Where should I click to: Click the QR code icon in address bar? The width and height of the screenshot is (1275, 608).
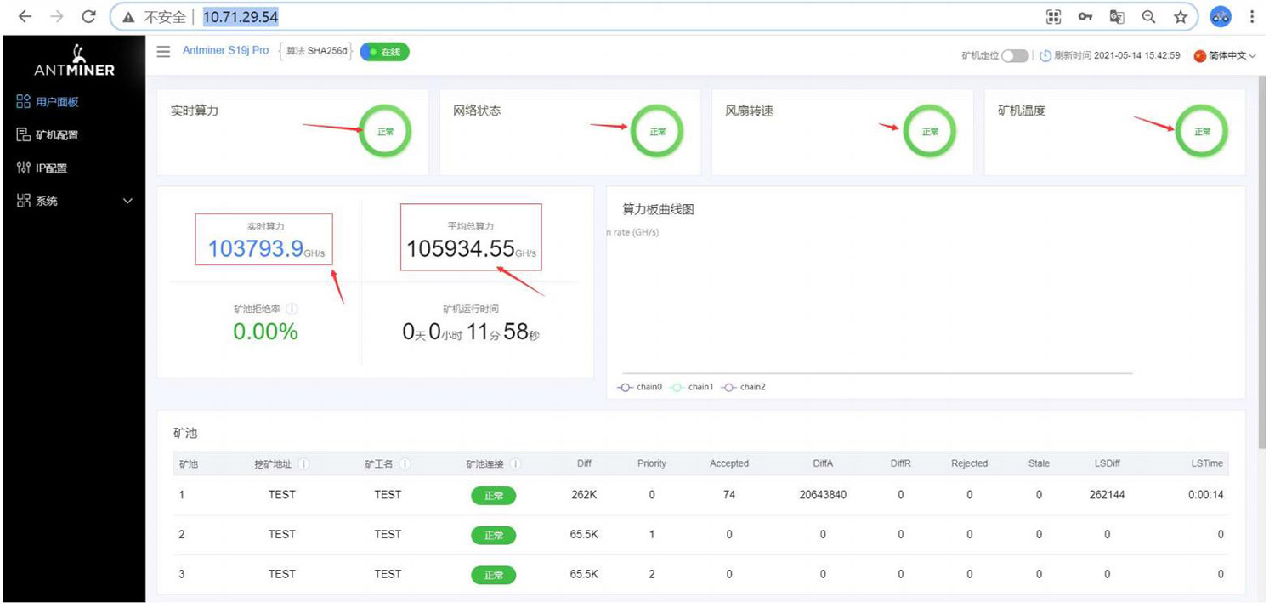pos(1054,16)
